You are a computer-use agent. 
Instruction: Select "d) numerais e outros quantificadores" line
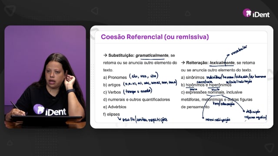[136, 100]
